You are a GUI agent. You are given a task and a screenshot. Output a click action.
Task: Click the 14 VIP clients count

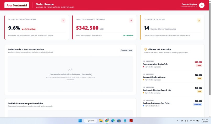(146, 28)
